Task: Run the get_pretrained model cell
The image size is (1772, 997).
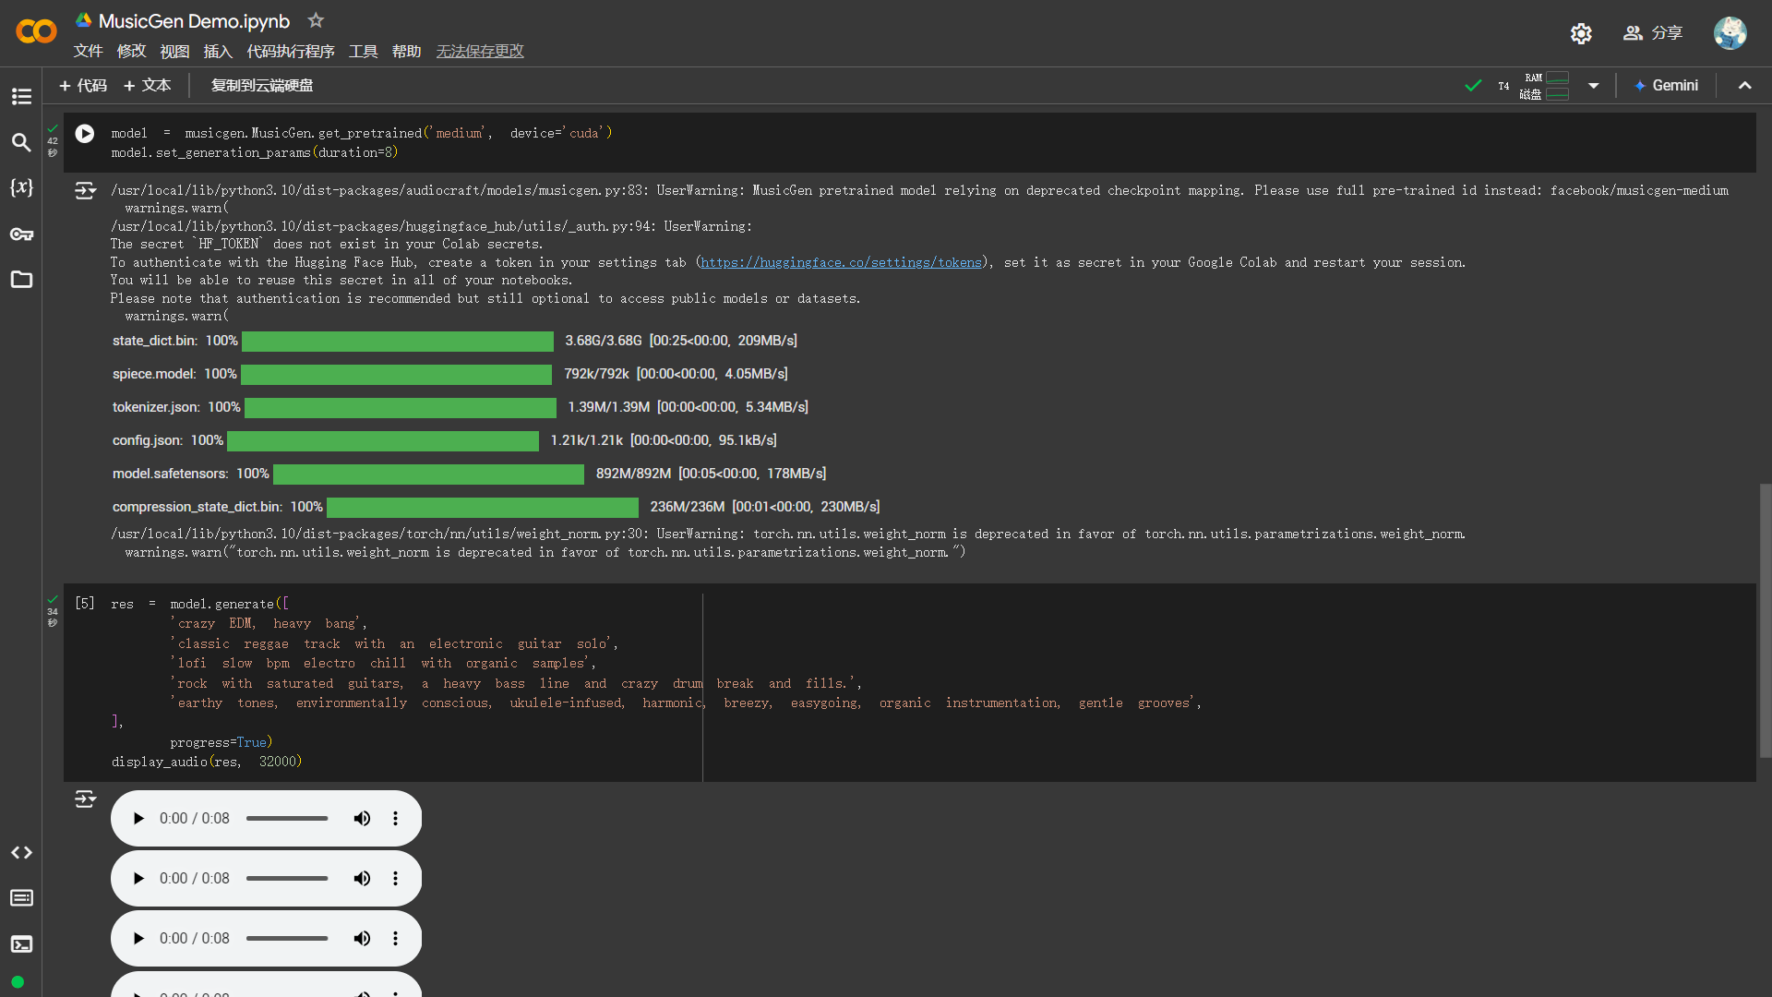Action: tap(85, 134)
